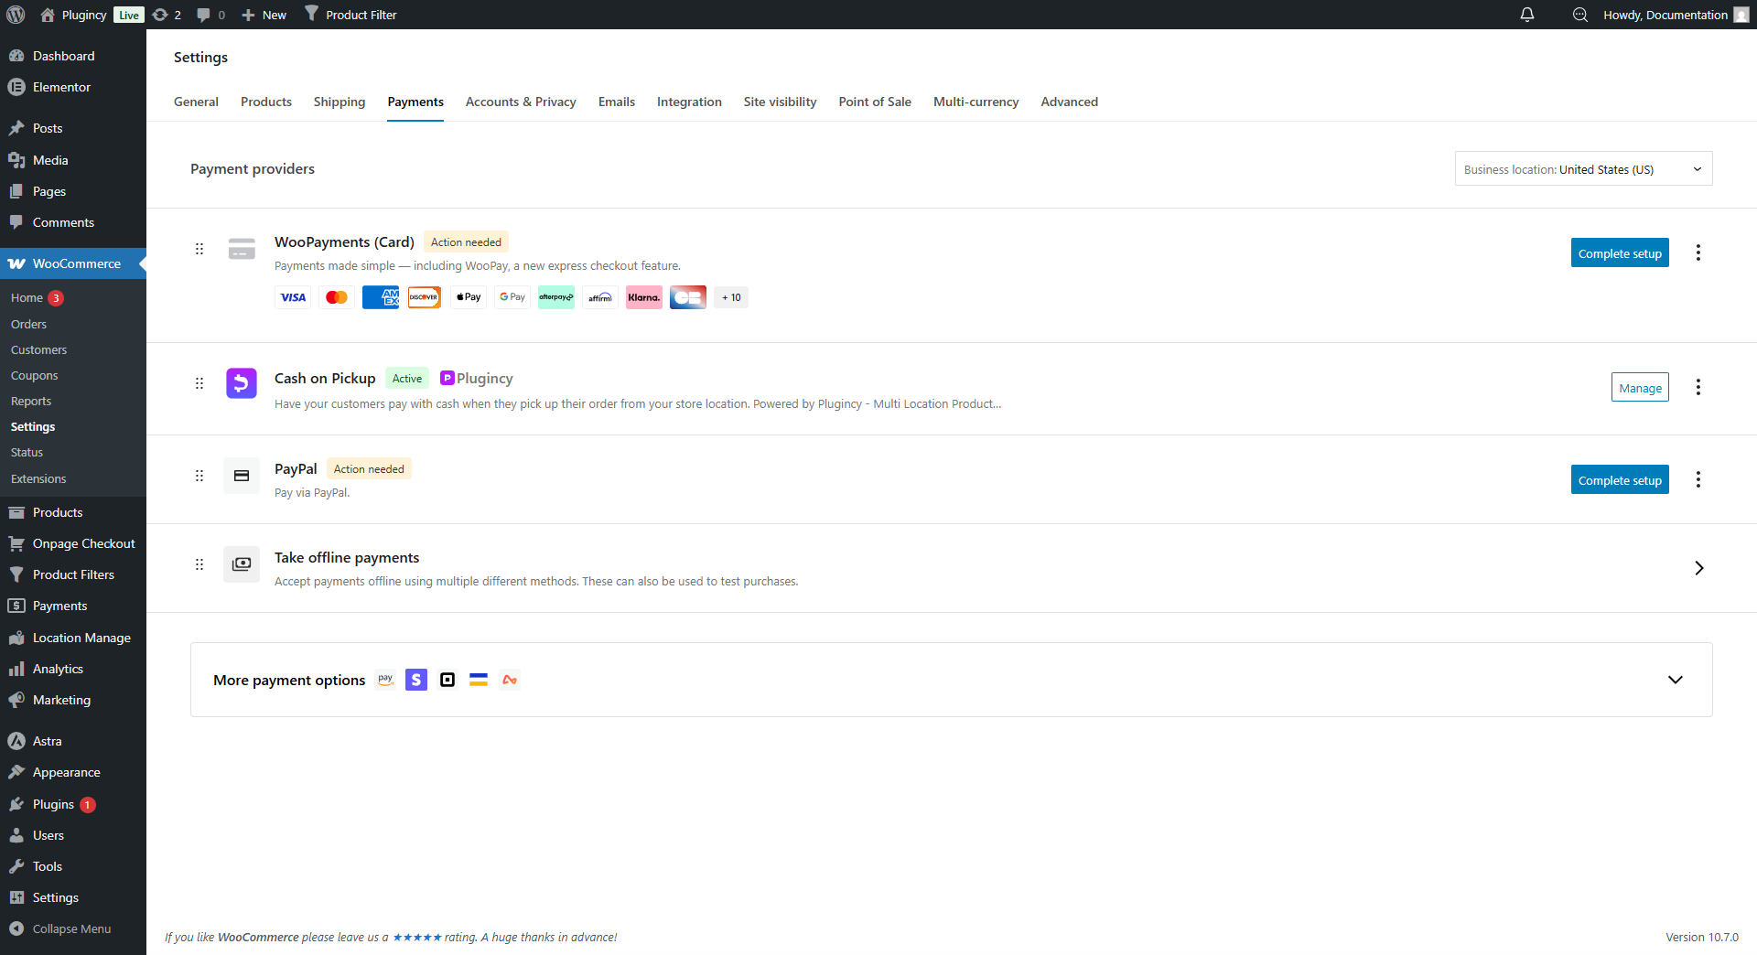Open Location Manage in sidebar
Screen dimensions: 1757x955
click(73, 638)
